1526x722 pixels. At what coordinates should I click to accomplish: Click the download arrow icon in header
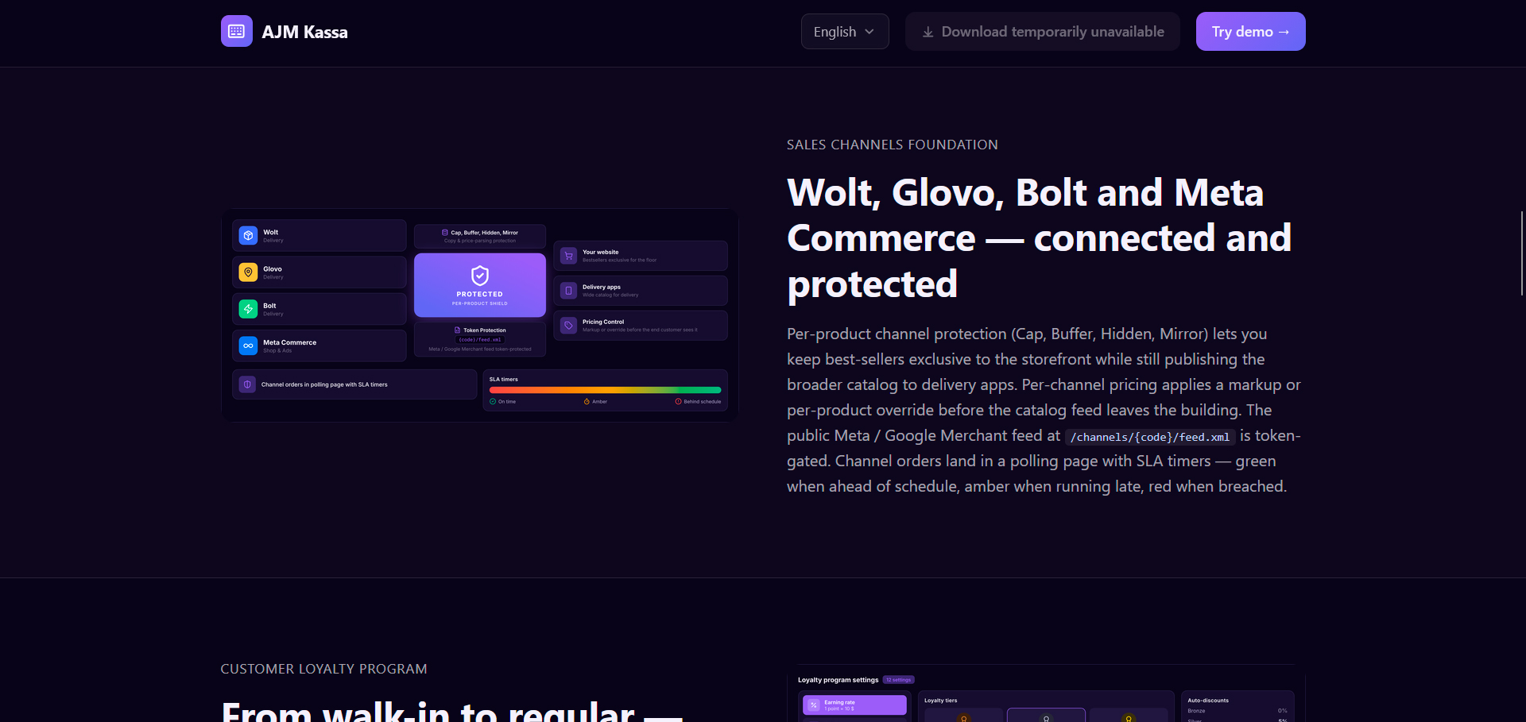coord(928,32)
